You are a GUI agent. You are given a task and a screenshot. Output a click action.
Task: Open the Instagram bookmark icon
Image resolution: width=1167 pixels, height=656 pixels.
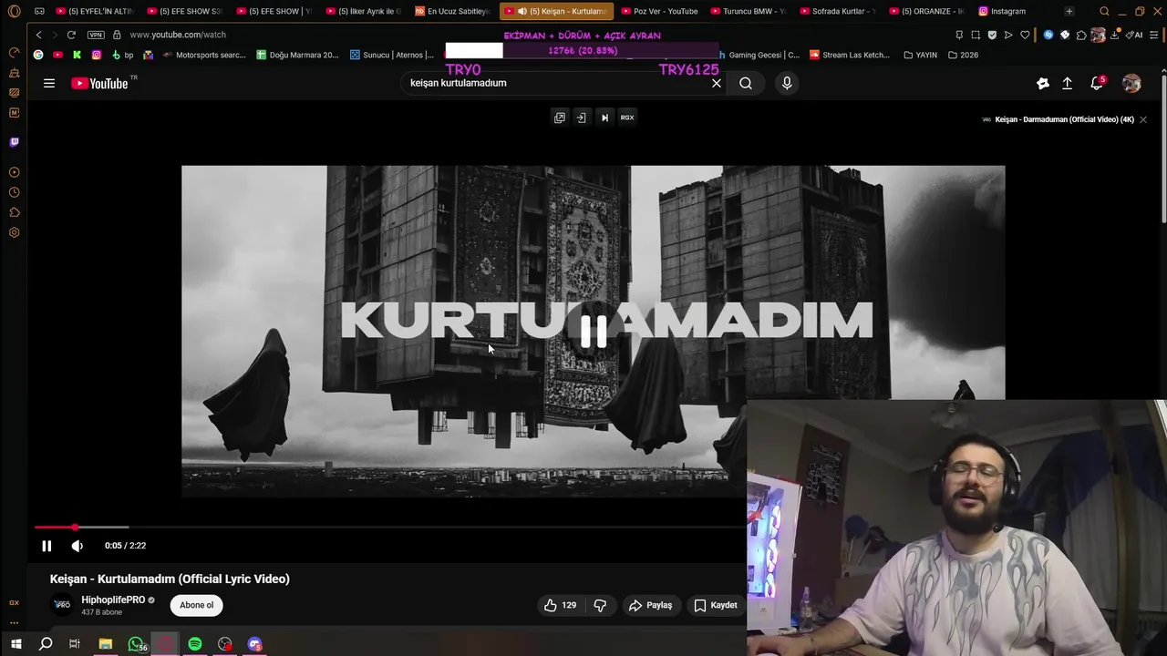tap(97, 55)
